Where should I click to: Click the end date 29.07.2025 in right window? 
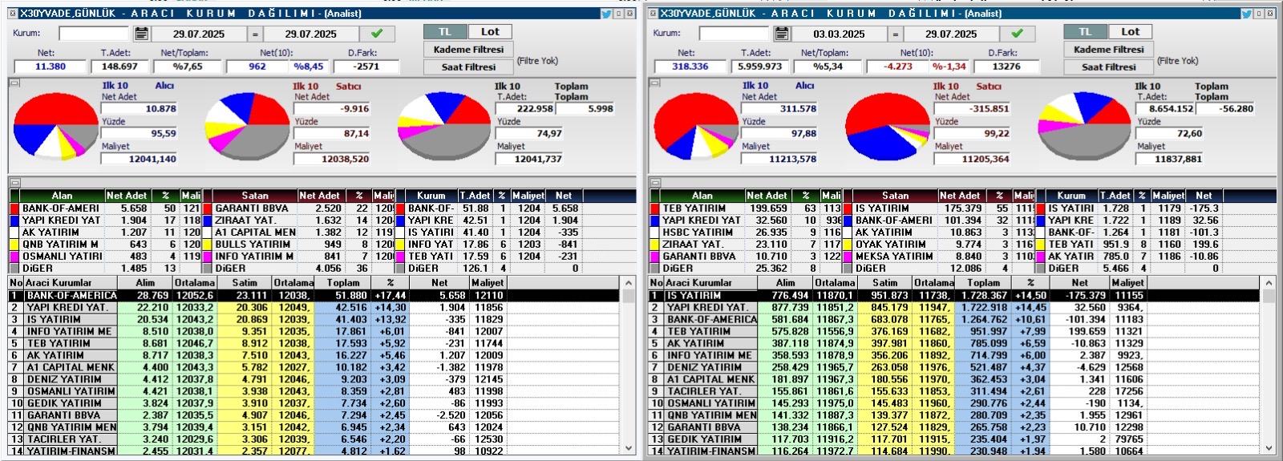click(x=951, y=34)
